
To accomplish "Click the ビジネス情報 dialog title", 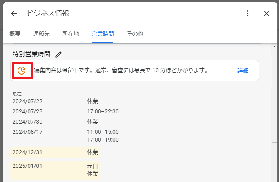I will tap(48, 13).
